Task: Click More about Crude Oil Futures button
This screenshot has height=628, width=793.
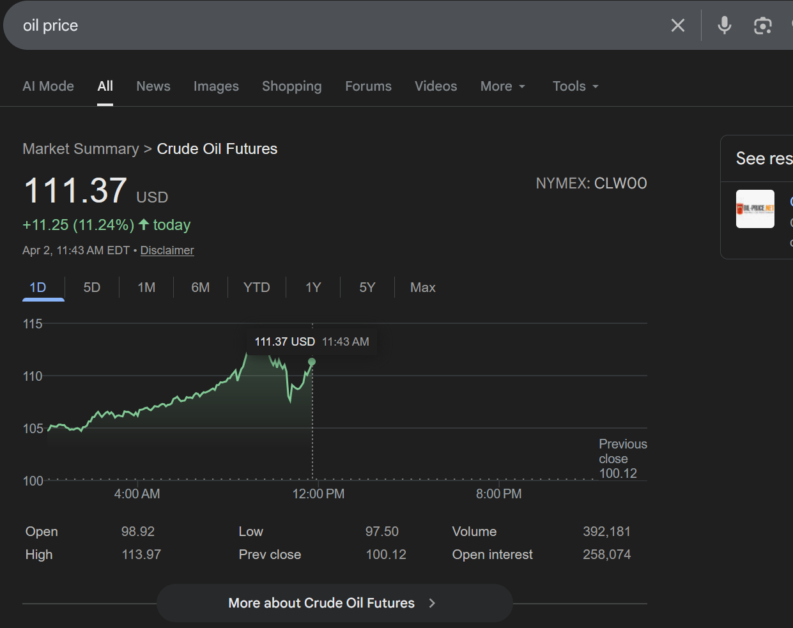Action: point(335,603)
